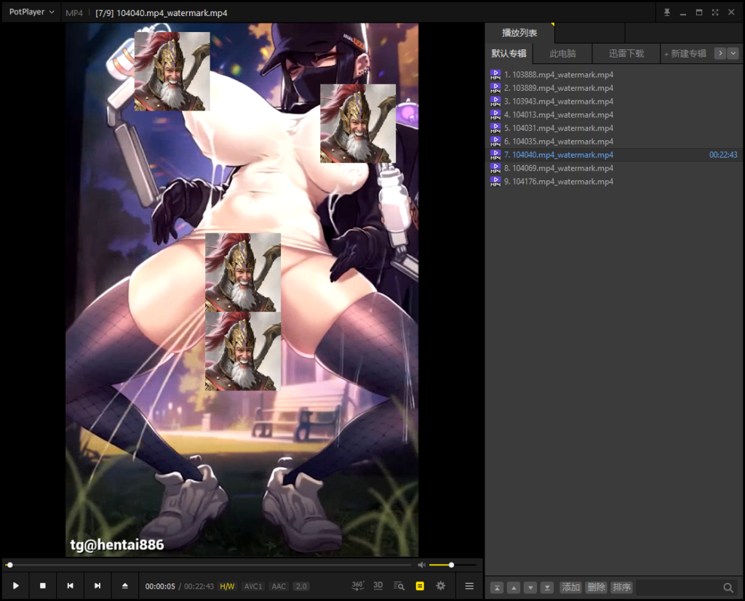Switch to the 此电脑 tab

click(x=562, y=54)
